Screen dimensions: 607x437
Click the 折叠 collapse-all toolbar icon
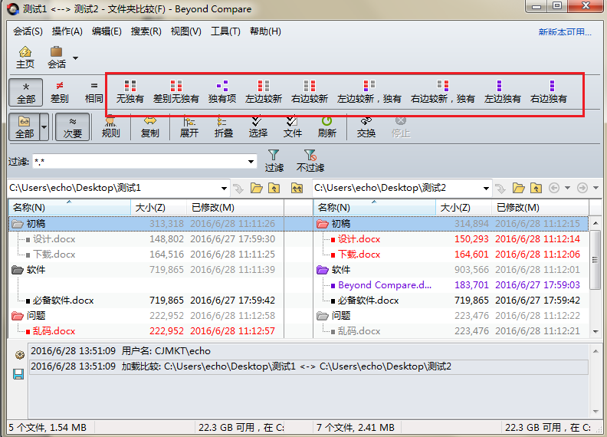tap(223, 121)
